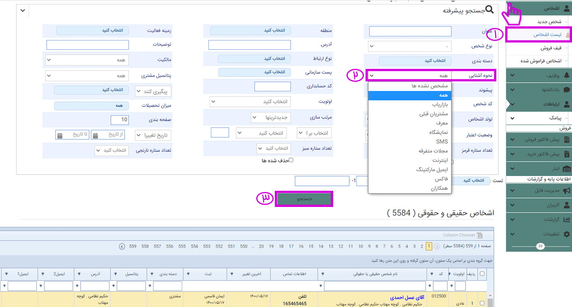Screen dimensions: 572x307
Task: Expand the وظایف sidebar section arrow
Action: tap(512, 75)
